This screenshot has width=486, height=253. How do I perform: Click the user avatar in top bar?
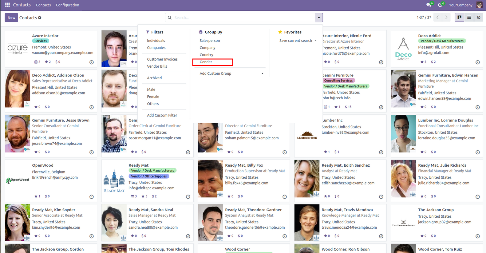pyautogui.click(x=479, y=5)
